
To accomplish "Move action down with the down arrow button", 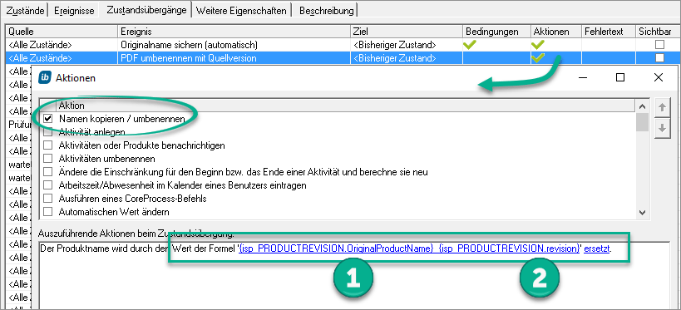I will point(662,129).
